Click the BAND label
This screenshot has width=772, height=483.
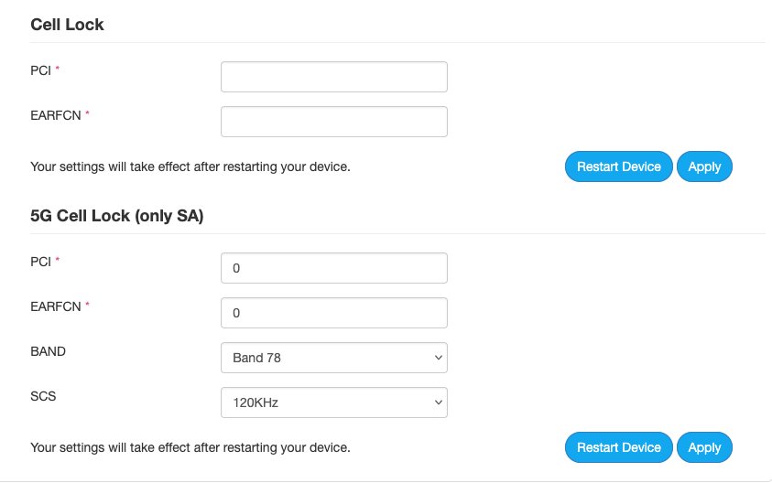coord(48,350)
